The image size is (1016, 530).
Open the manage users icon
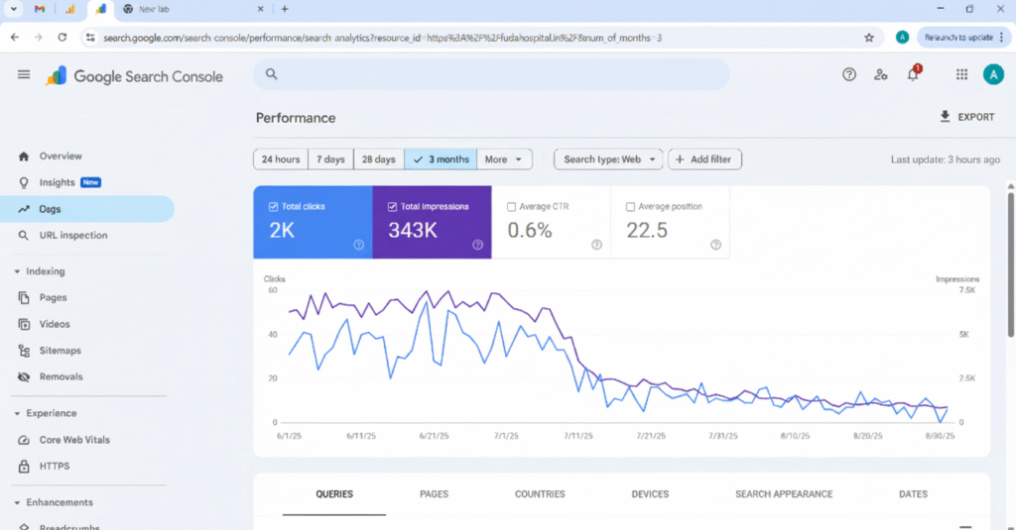[880, 74]
